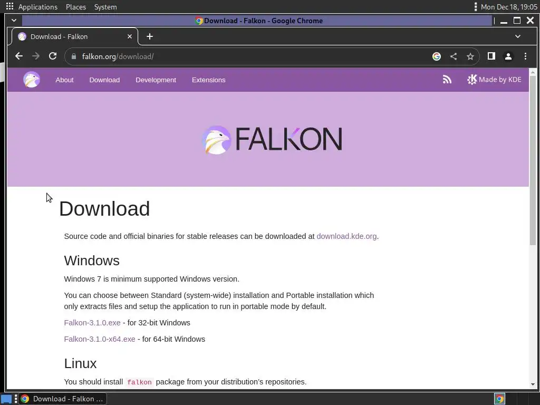The height and width of the screenshot is (405, 540).
Task: View site information via lock icon
Action: pyautogui.click(x=74, y=56)
